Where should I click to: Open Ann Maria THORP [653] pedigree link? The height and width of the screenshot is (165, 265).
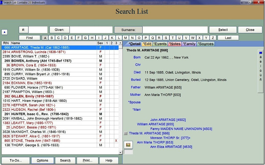155,142
